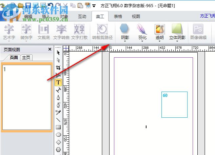Click the 文字转曲 convert-to-curves icon
This screenshot has width=215, height=155.
[x=61, y=29]
